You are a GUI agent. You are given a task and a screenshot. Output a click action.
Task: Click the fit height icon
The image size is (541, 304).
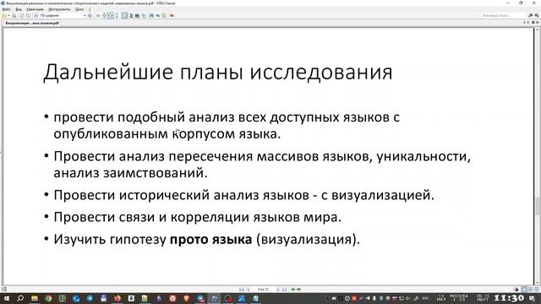tap(117, 15)
